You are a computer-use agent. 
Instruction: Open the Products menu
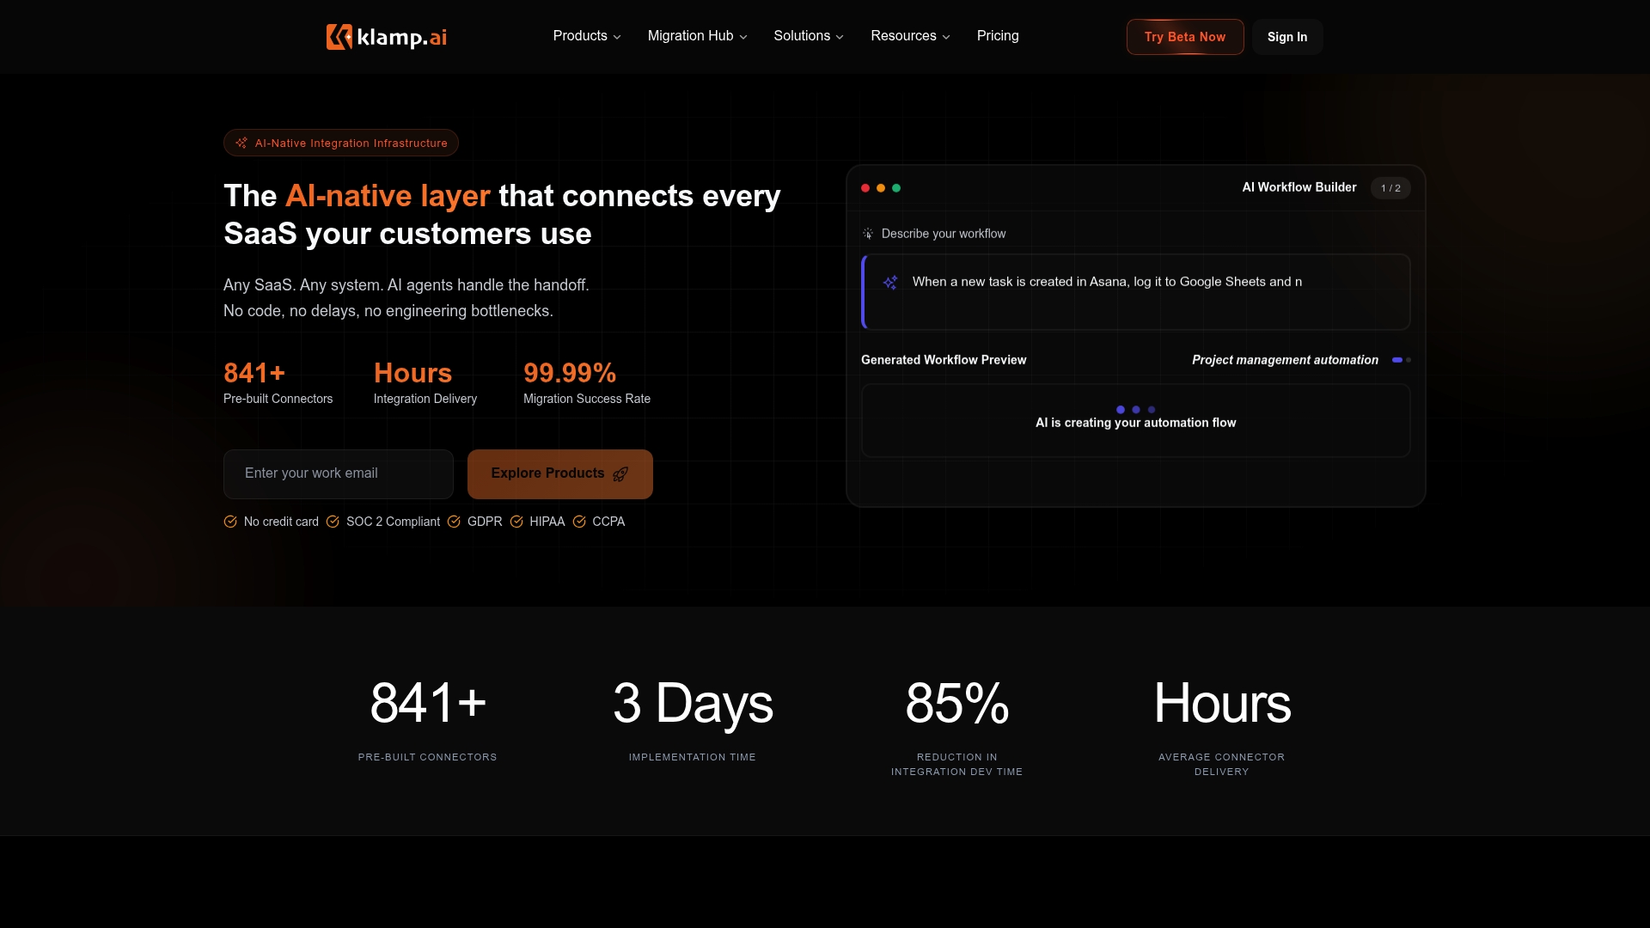(587, 36)
